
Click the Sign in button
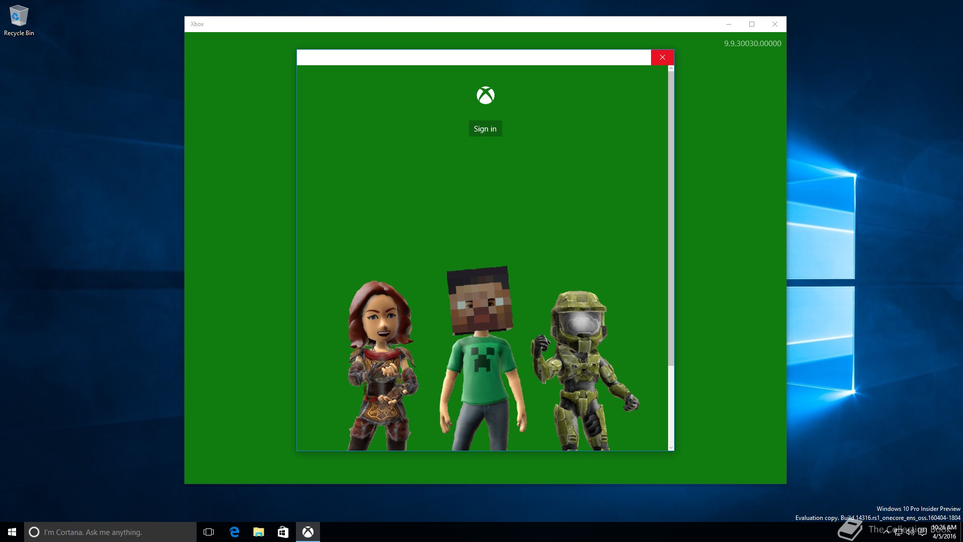(x=485, y=128)
